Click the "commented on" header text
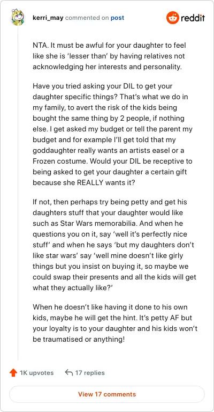The height and width of the screenshot is (412, 214). [87, 18]
